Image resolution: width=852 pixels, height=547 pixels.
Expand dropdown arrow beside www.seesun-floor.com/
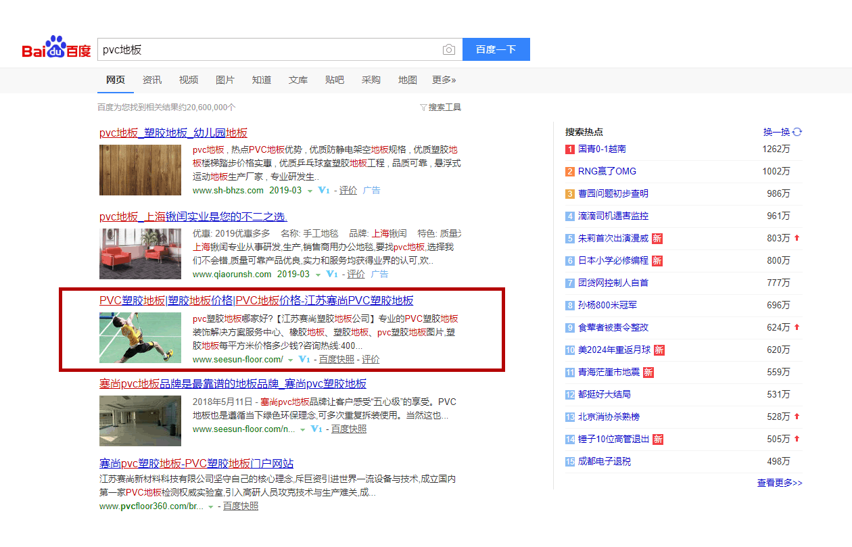[x=291, y=360]
